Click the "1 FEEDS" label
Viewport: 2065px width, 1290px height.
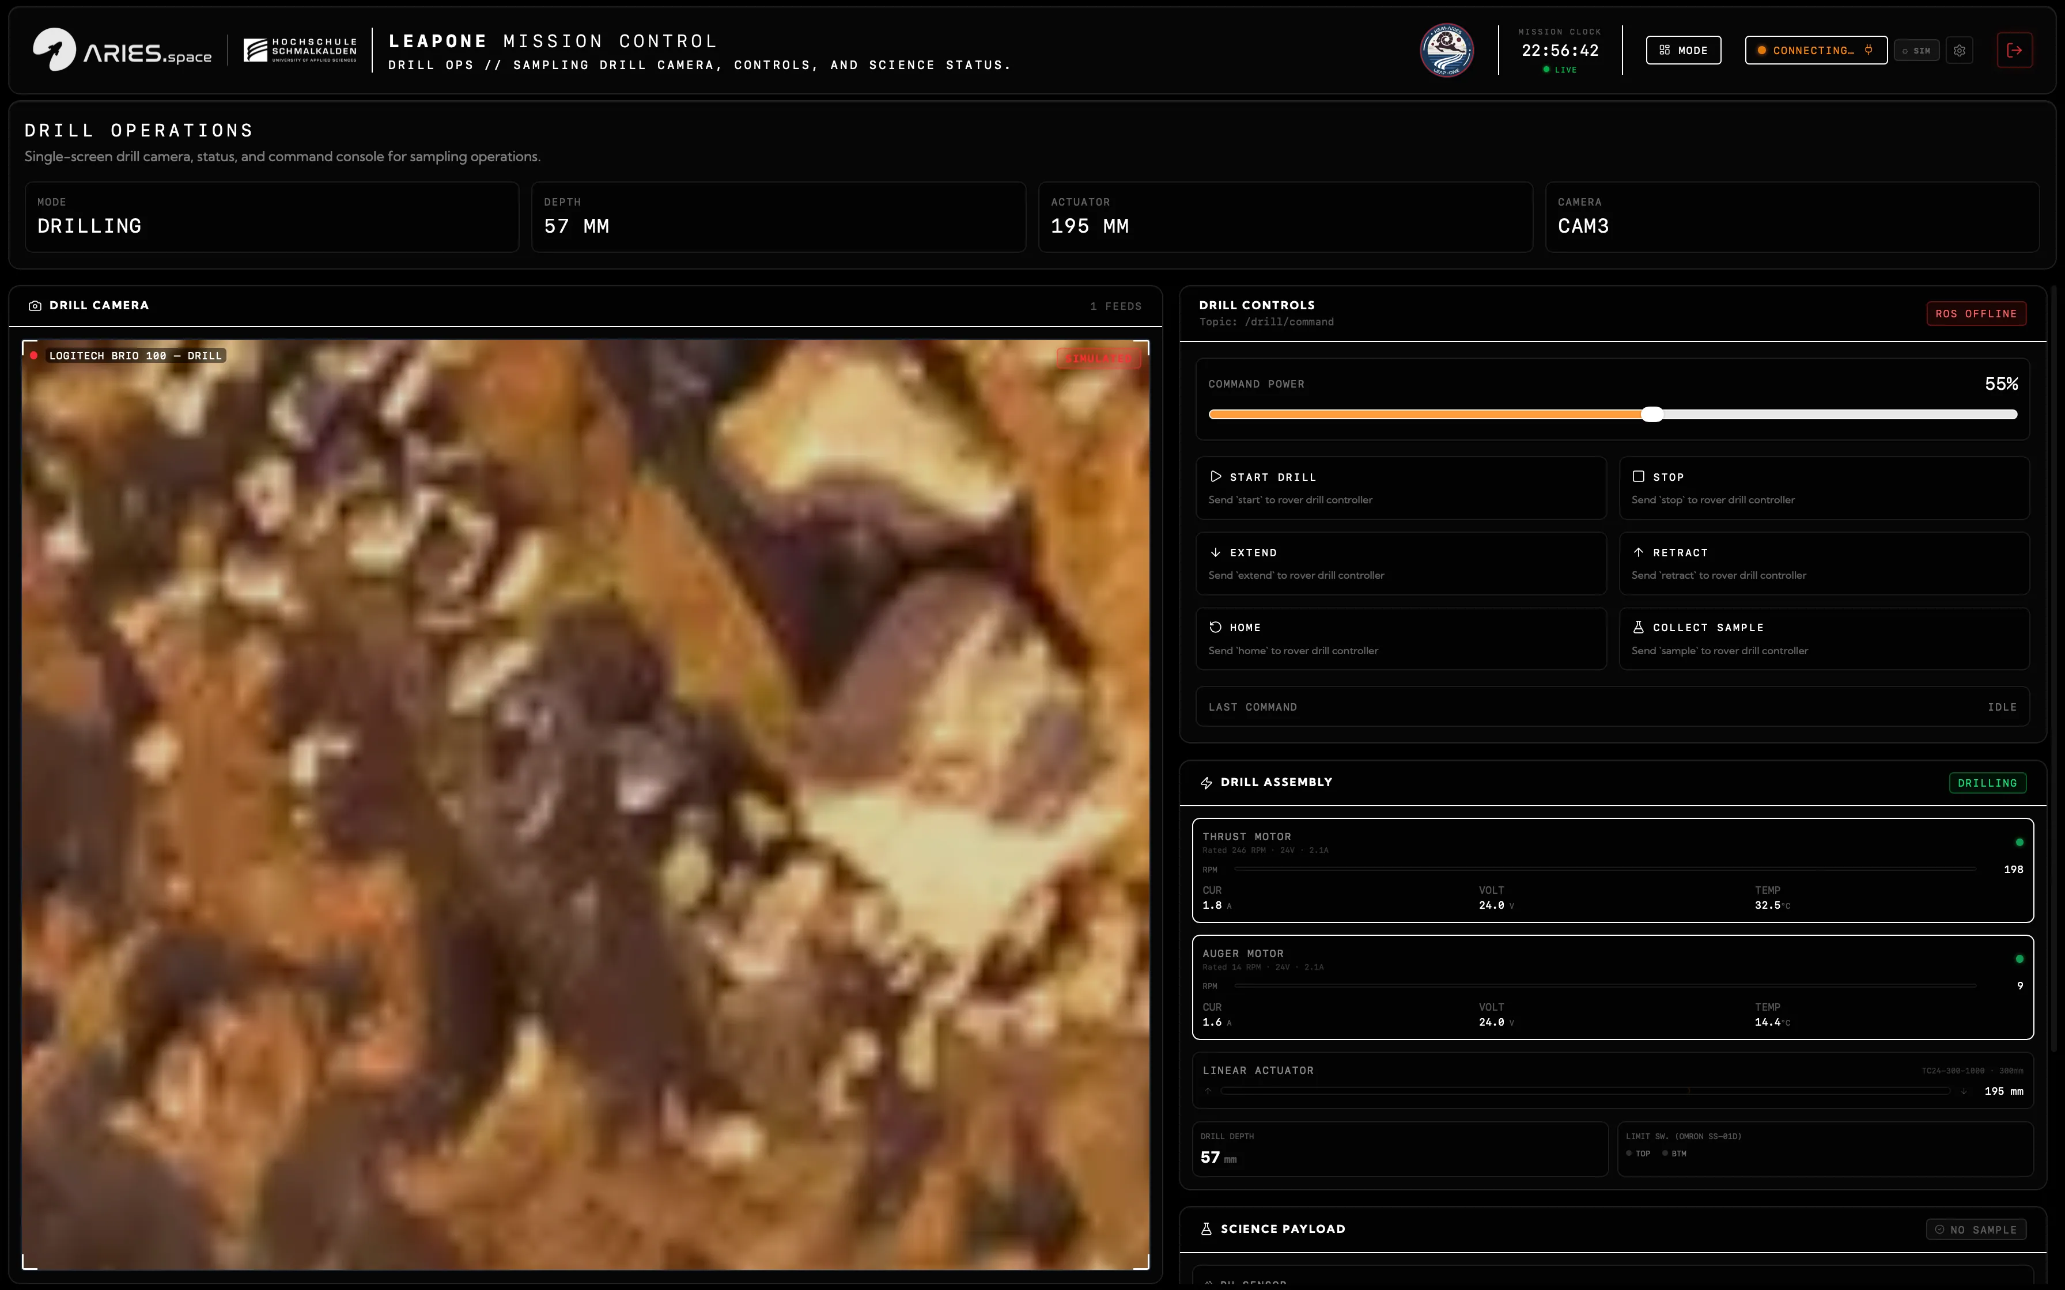1115,306
